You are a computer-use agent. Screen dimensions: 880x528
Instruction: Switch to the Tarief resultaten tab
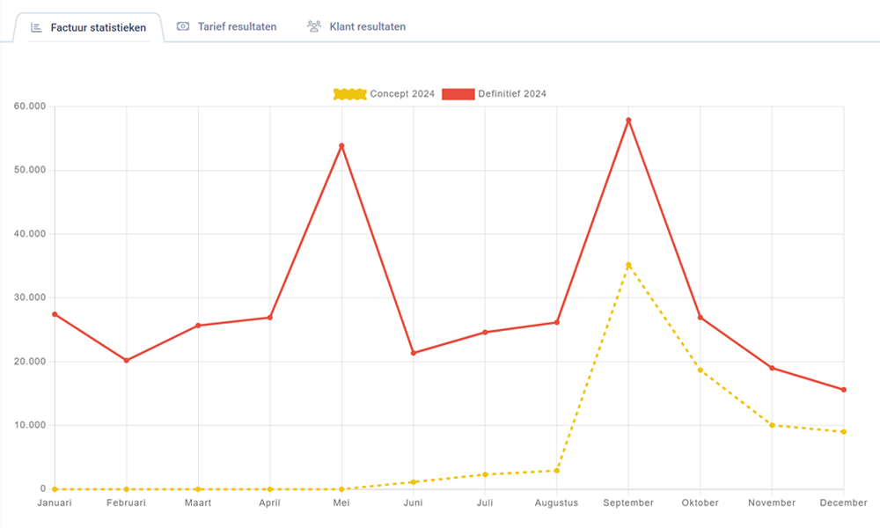237,26
